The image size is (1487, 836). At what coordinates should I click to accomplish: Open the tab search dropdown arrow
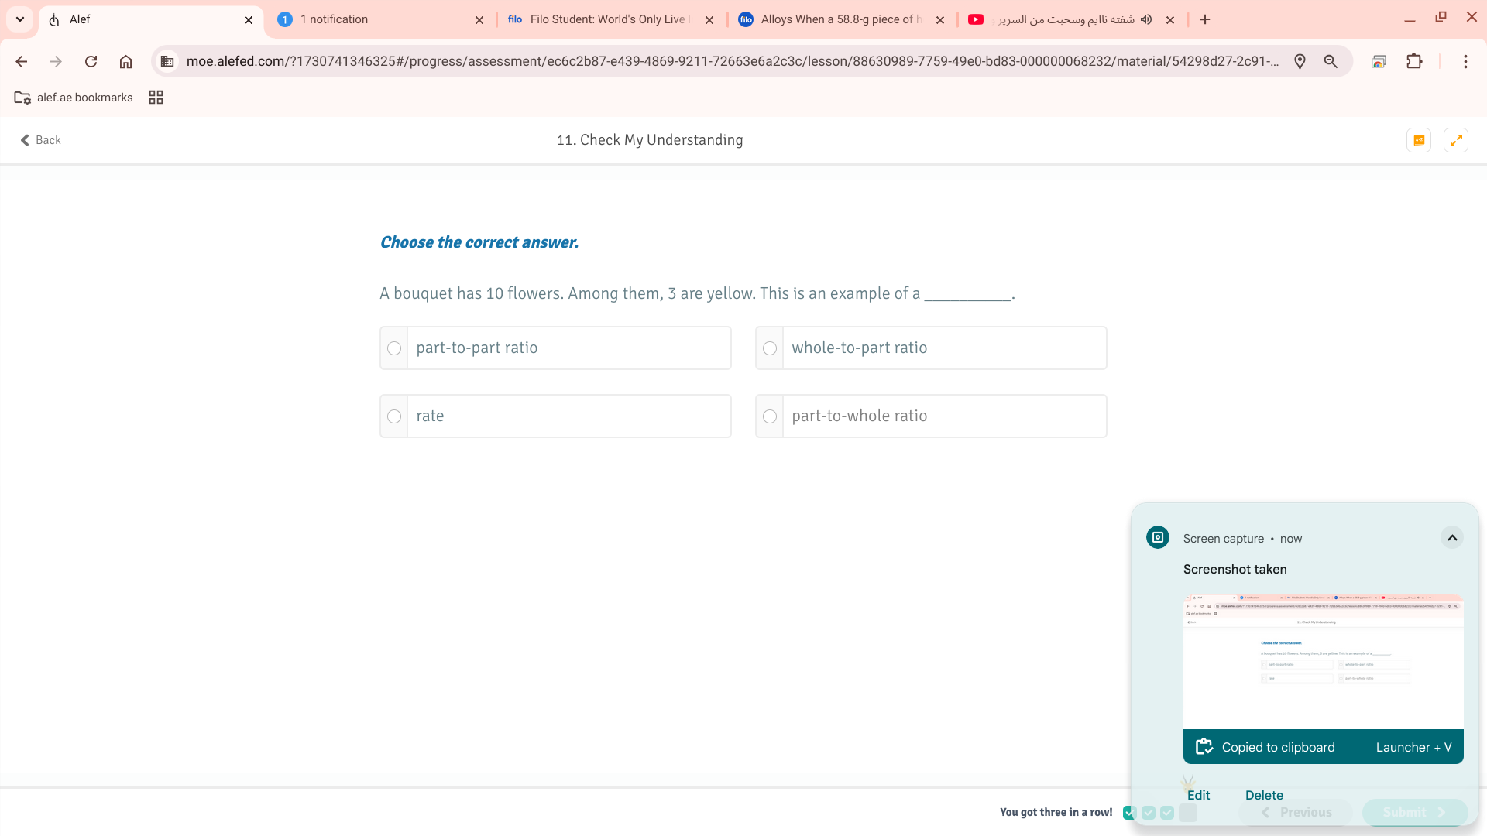(20, 19)
